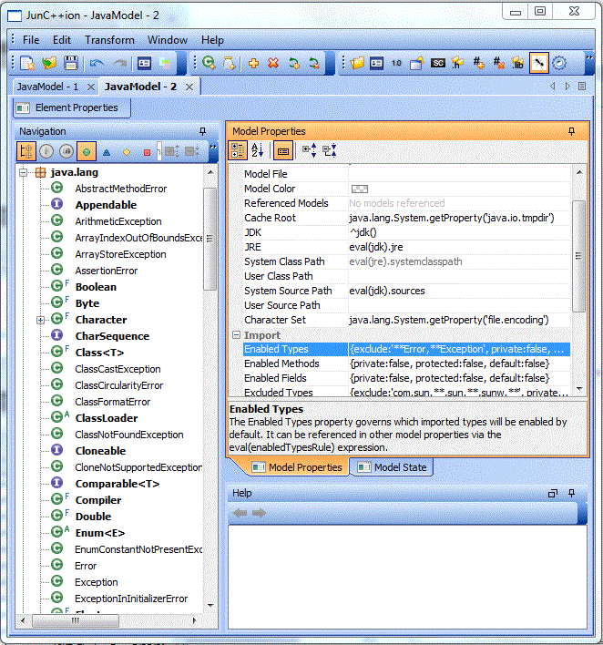The image size is (603, 645).
Task: Collapse the java.lang package node
Action: click(23, 173)
